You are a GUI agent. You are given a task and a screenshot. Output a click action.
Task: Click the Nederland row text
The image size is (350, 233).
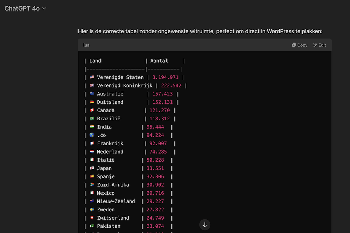coord(110,152)
